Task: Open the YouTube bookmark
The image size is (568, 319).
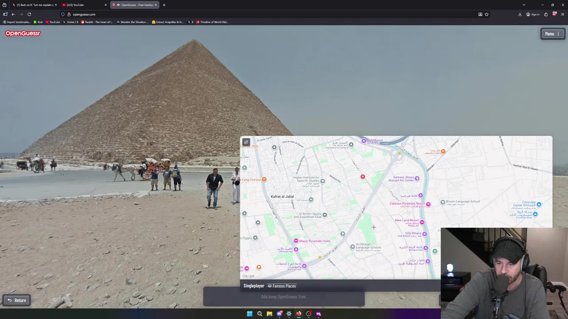Action: click(x=53, y=22)
